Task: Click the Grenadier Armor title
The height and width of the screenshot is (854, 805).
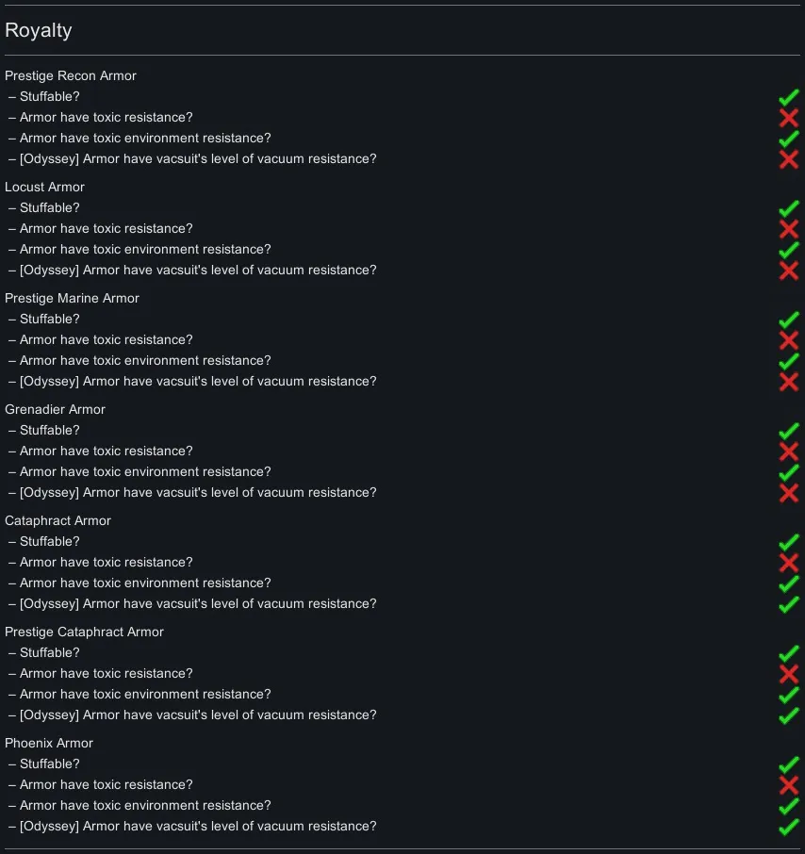Action: click(55, 409)
